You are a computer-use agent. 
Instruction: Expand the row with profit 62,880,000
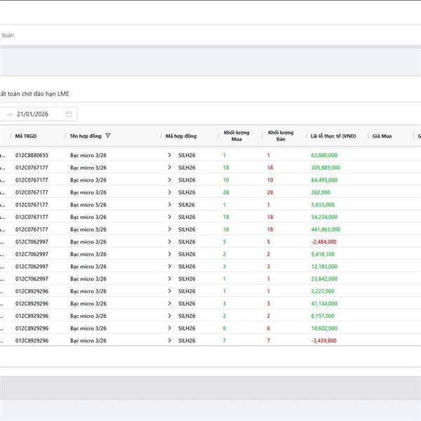[x=169, y=155]
